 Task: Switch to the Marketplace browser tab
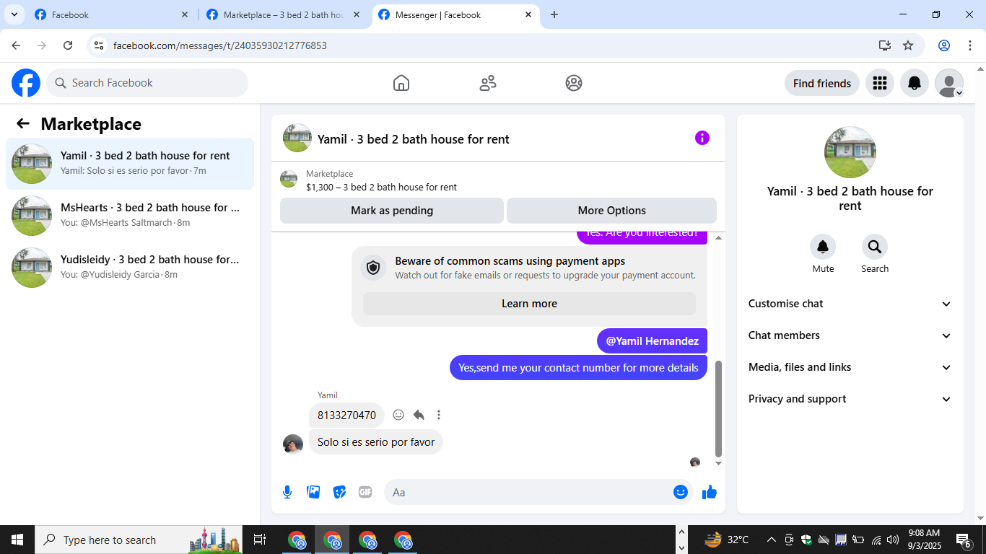point(284,14)
